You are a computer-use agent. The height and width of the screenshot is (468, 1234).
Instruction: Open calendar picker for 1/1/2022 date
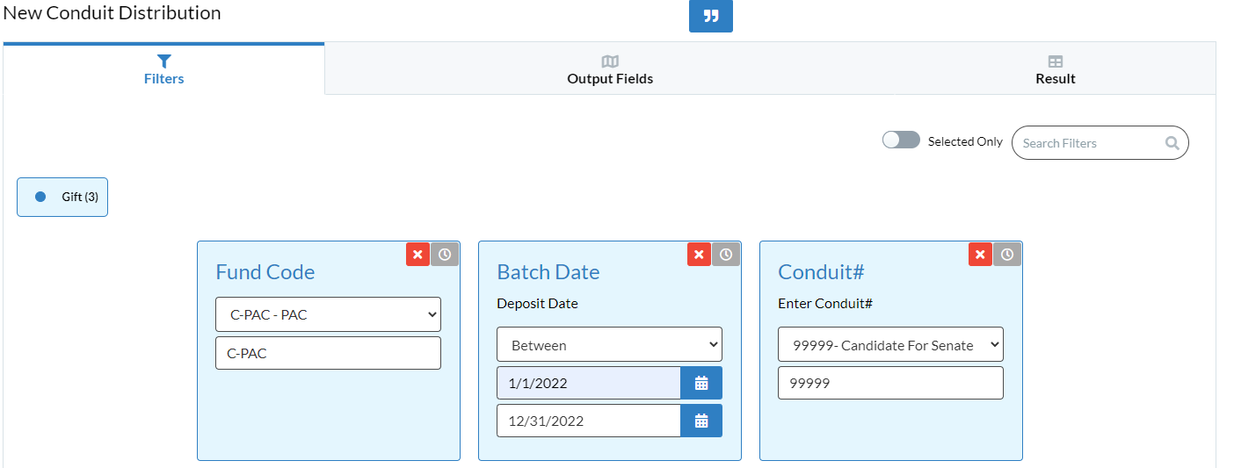pyautogui.click(x=701, y=383)
